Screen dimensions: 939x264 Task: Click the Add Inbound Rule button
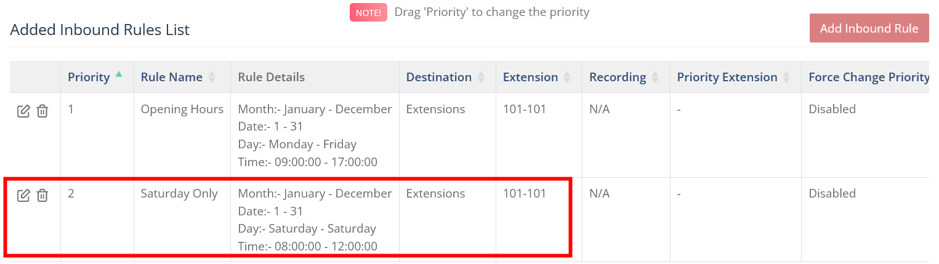pyautogui.click(x=869, y=28)
